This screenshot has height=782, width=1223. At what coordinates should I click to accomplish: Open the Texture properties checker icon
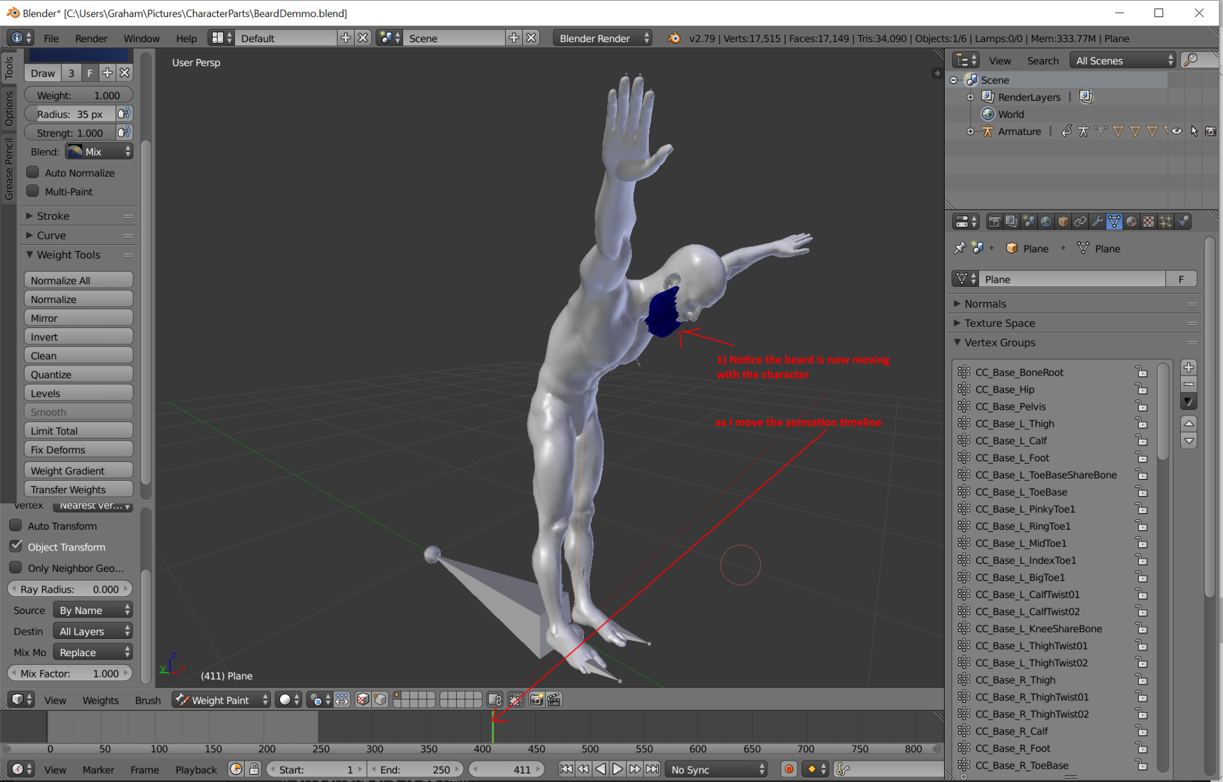click(x=1148, y=222)
